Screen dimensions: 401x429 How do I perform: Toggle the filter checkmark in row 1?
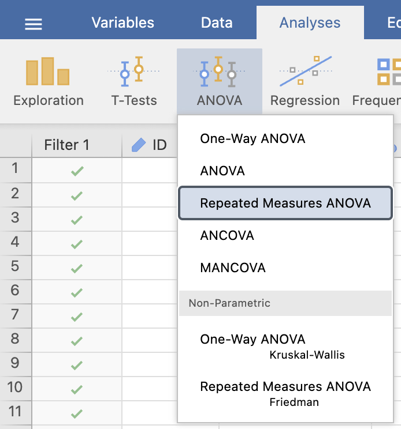click(77, 171)
